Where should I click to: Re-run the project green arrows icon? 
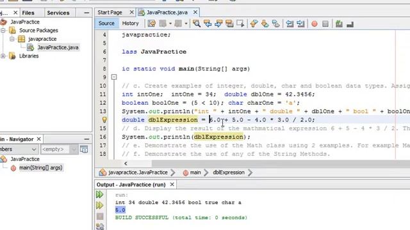coord(100,194)
